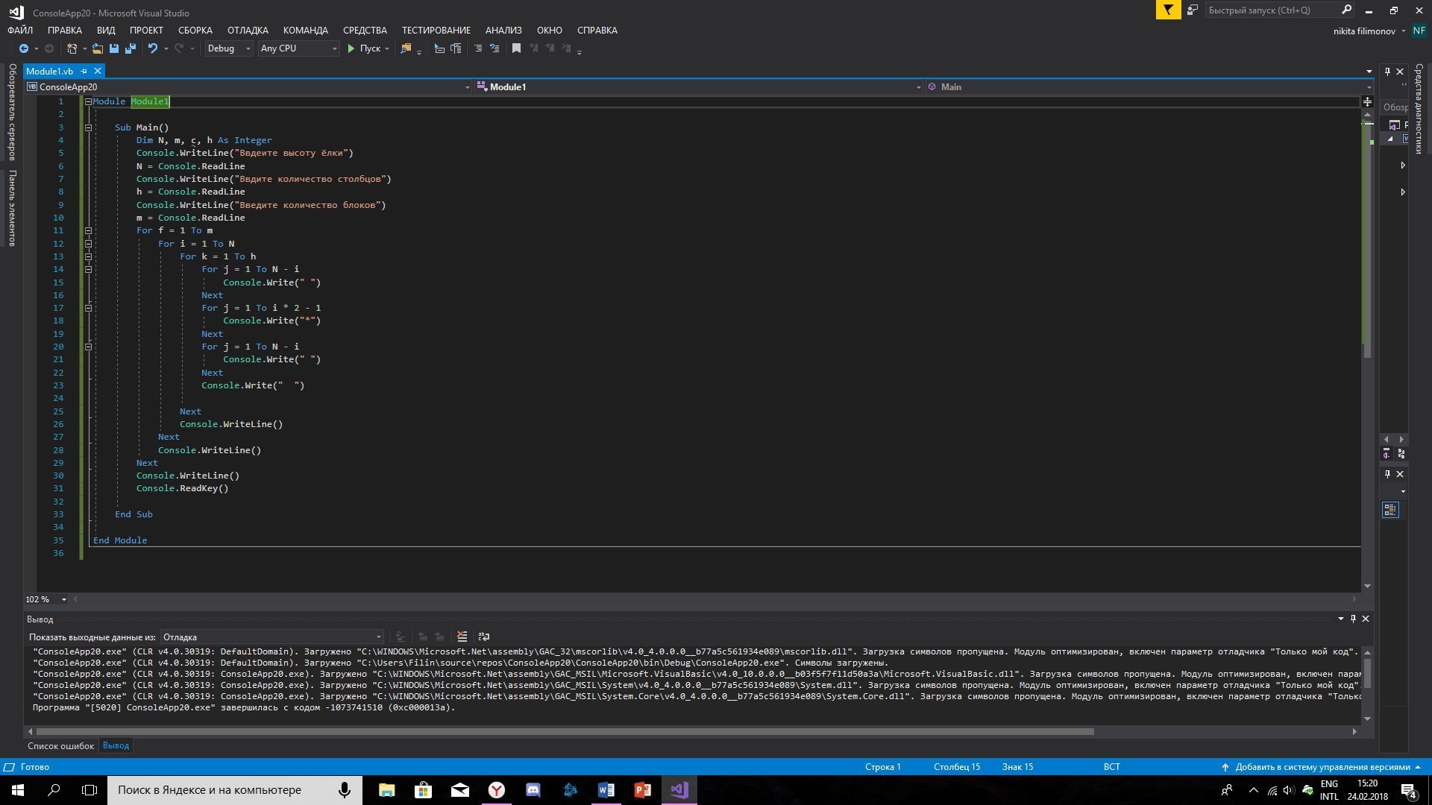Toggle auto-hide pin of the Output panel
The width and height of the screenshot is (1432, 805).
(1353, 619)
